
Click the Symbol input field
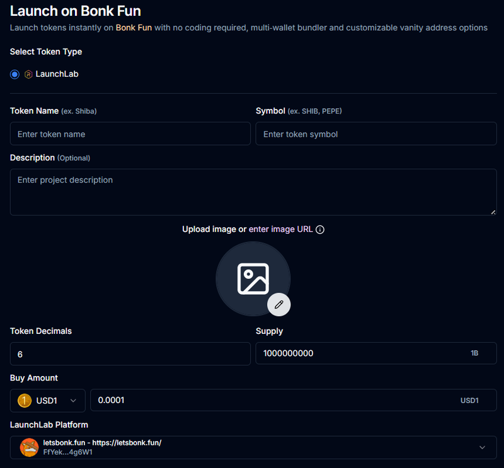click(376, 134)
